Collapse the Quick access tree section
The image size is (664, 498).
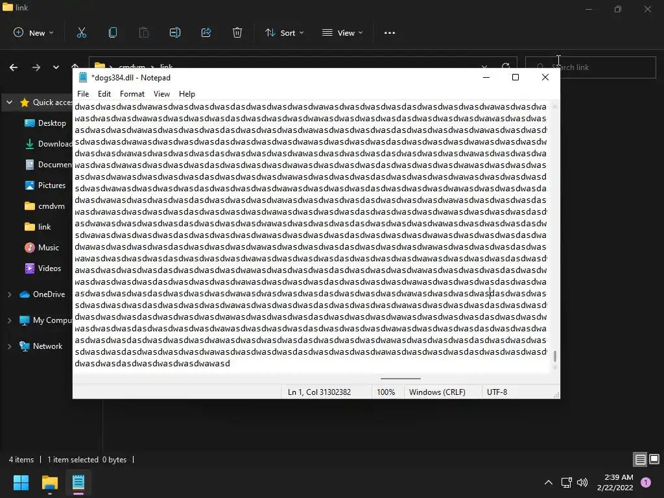[9, 102]
